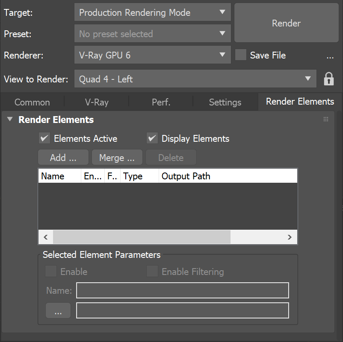Click the element Name input field
The width and height of the screenshot is (343, 342).
[182, 290]
